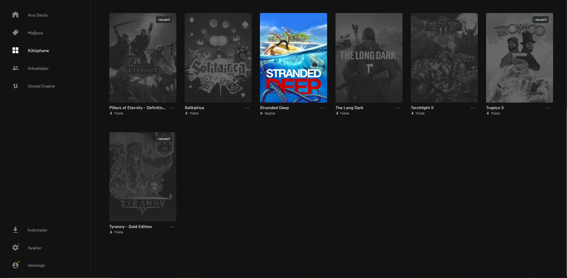Click the Torchlight II title text
The height and width of the screenshot is (278, 567).
pos(422,108)
